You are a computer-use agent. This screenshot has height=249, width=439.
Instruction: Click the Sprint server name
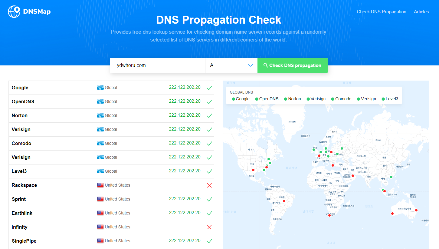[x=19, y=199]
